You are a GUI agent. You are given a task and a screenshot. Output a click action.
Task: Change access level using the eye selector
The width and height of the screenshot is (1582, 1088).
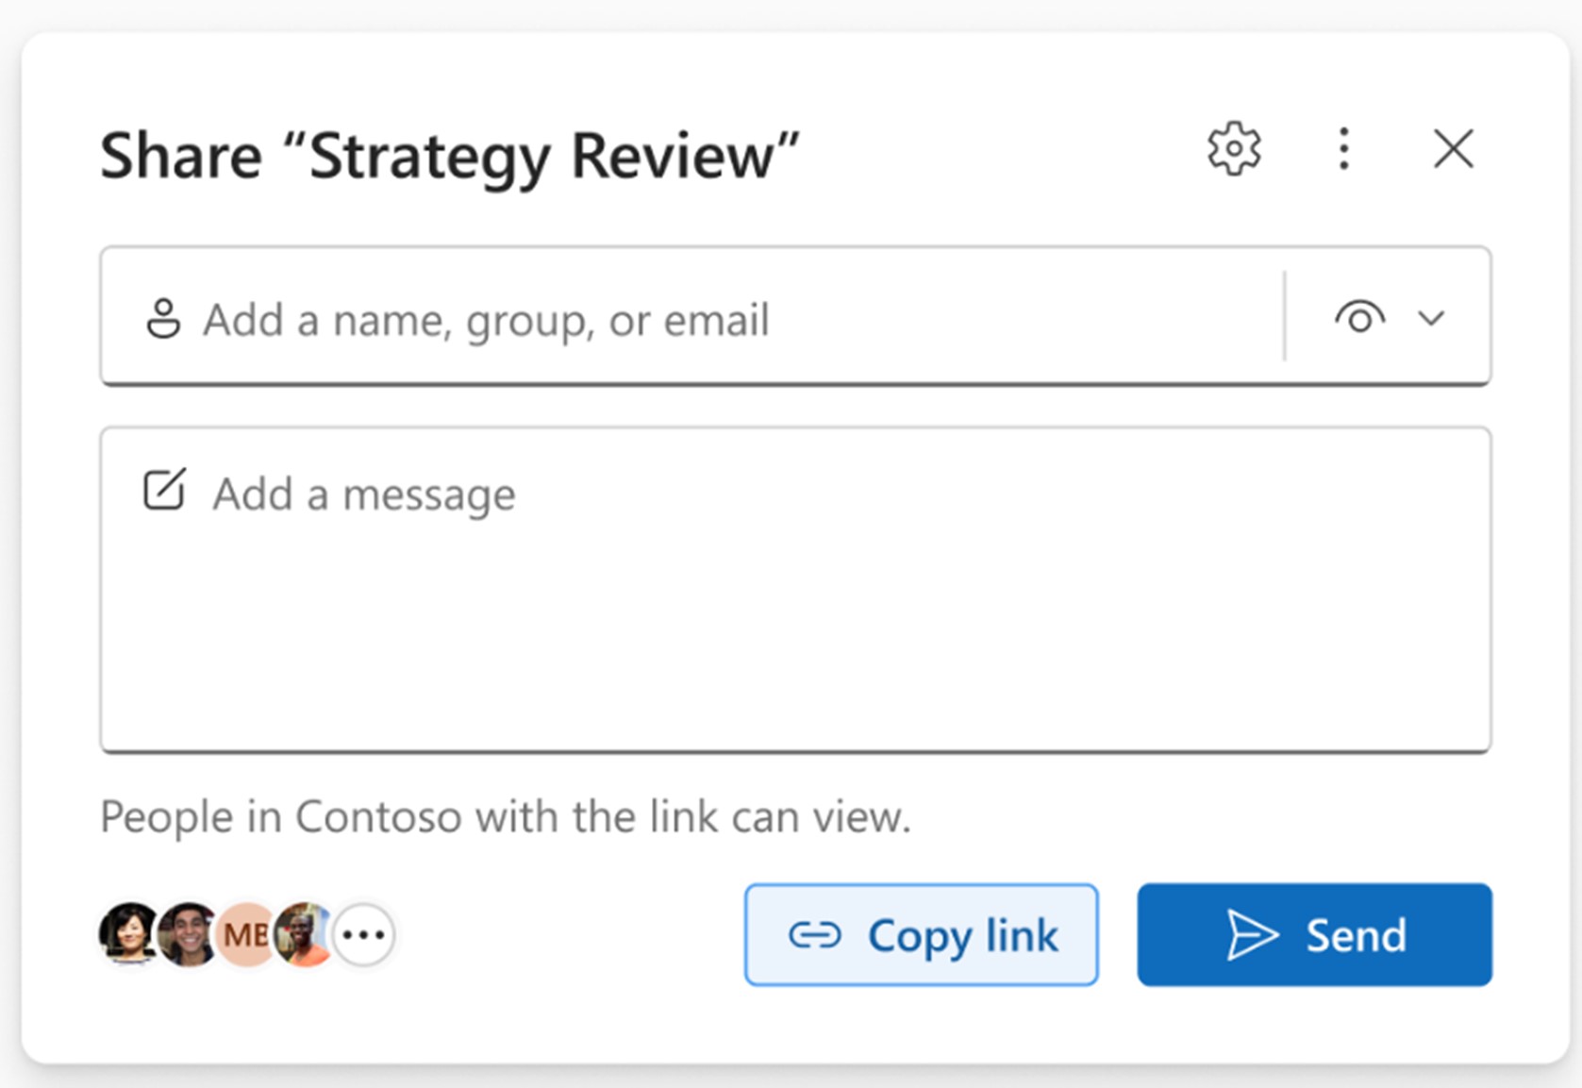coord(1359,319)
